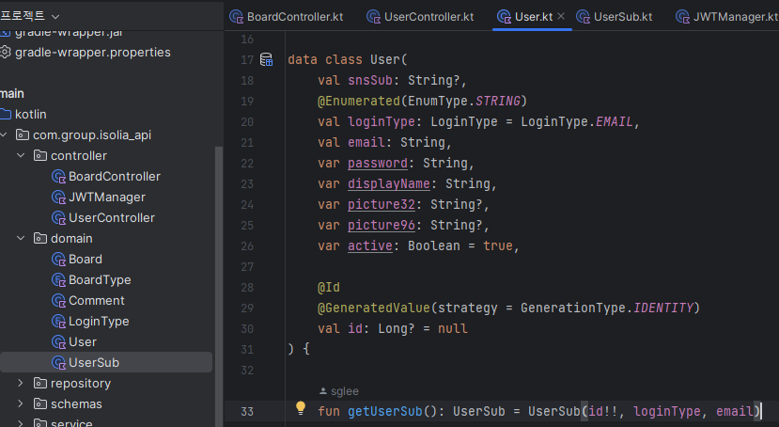The image size is (779, 427).
Task: Click the @Enumerated annotation
Action: (359, 101)
